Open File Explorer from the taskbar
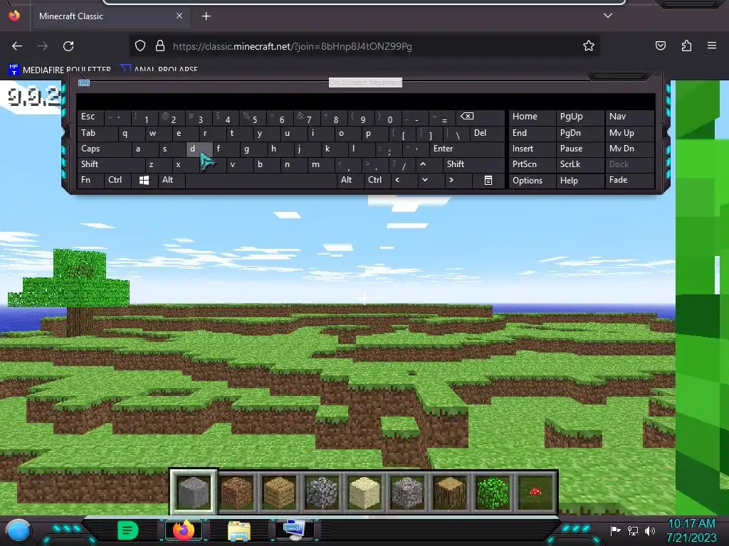 click(239, 530)
